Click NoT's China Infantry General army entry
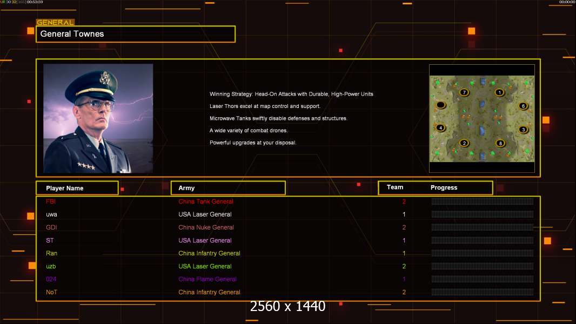This screenshot has width=576, height=324. tap(210, 292)
